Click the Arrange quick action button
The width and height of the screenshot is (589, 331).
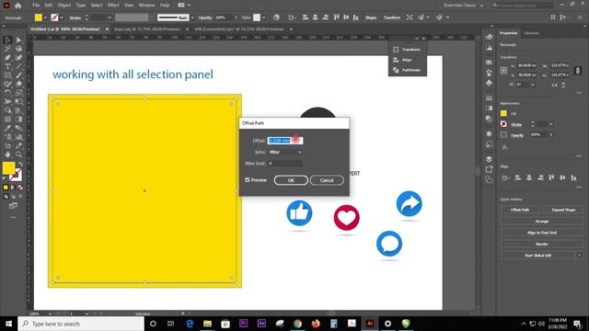542,222
